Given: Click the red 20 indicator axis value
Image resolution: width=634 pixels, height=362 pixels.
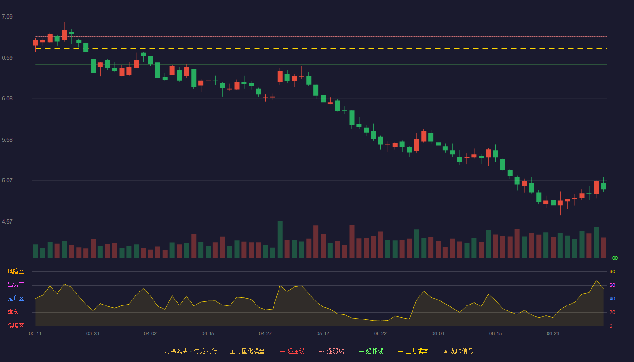Looking at the screenshot, I should pos(612,312).
